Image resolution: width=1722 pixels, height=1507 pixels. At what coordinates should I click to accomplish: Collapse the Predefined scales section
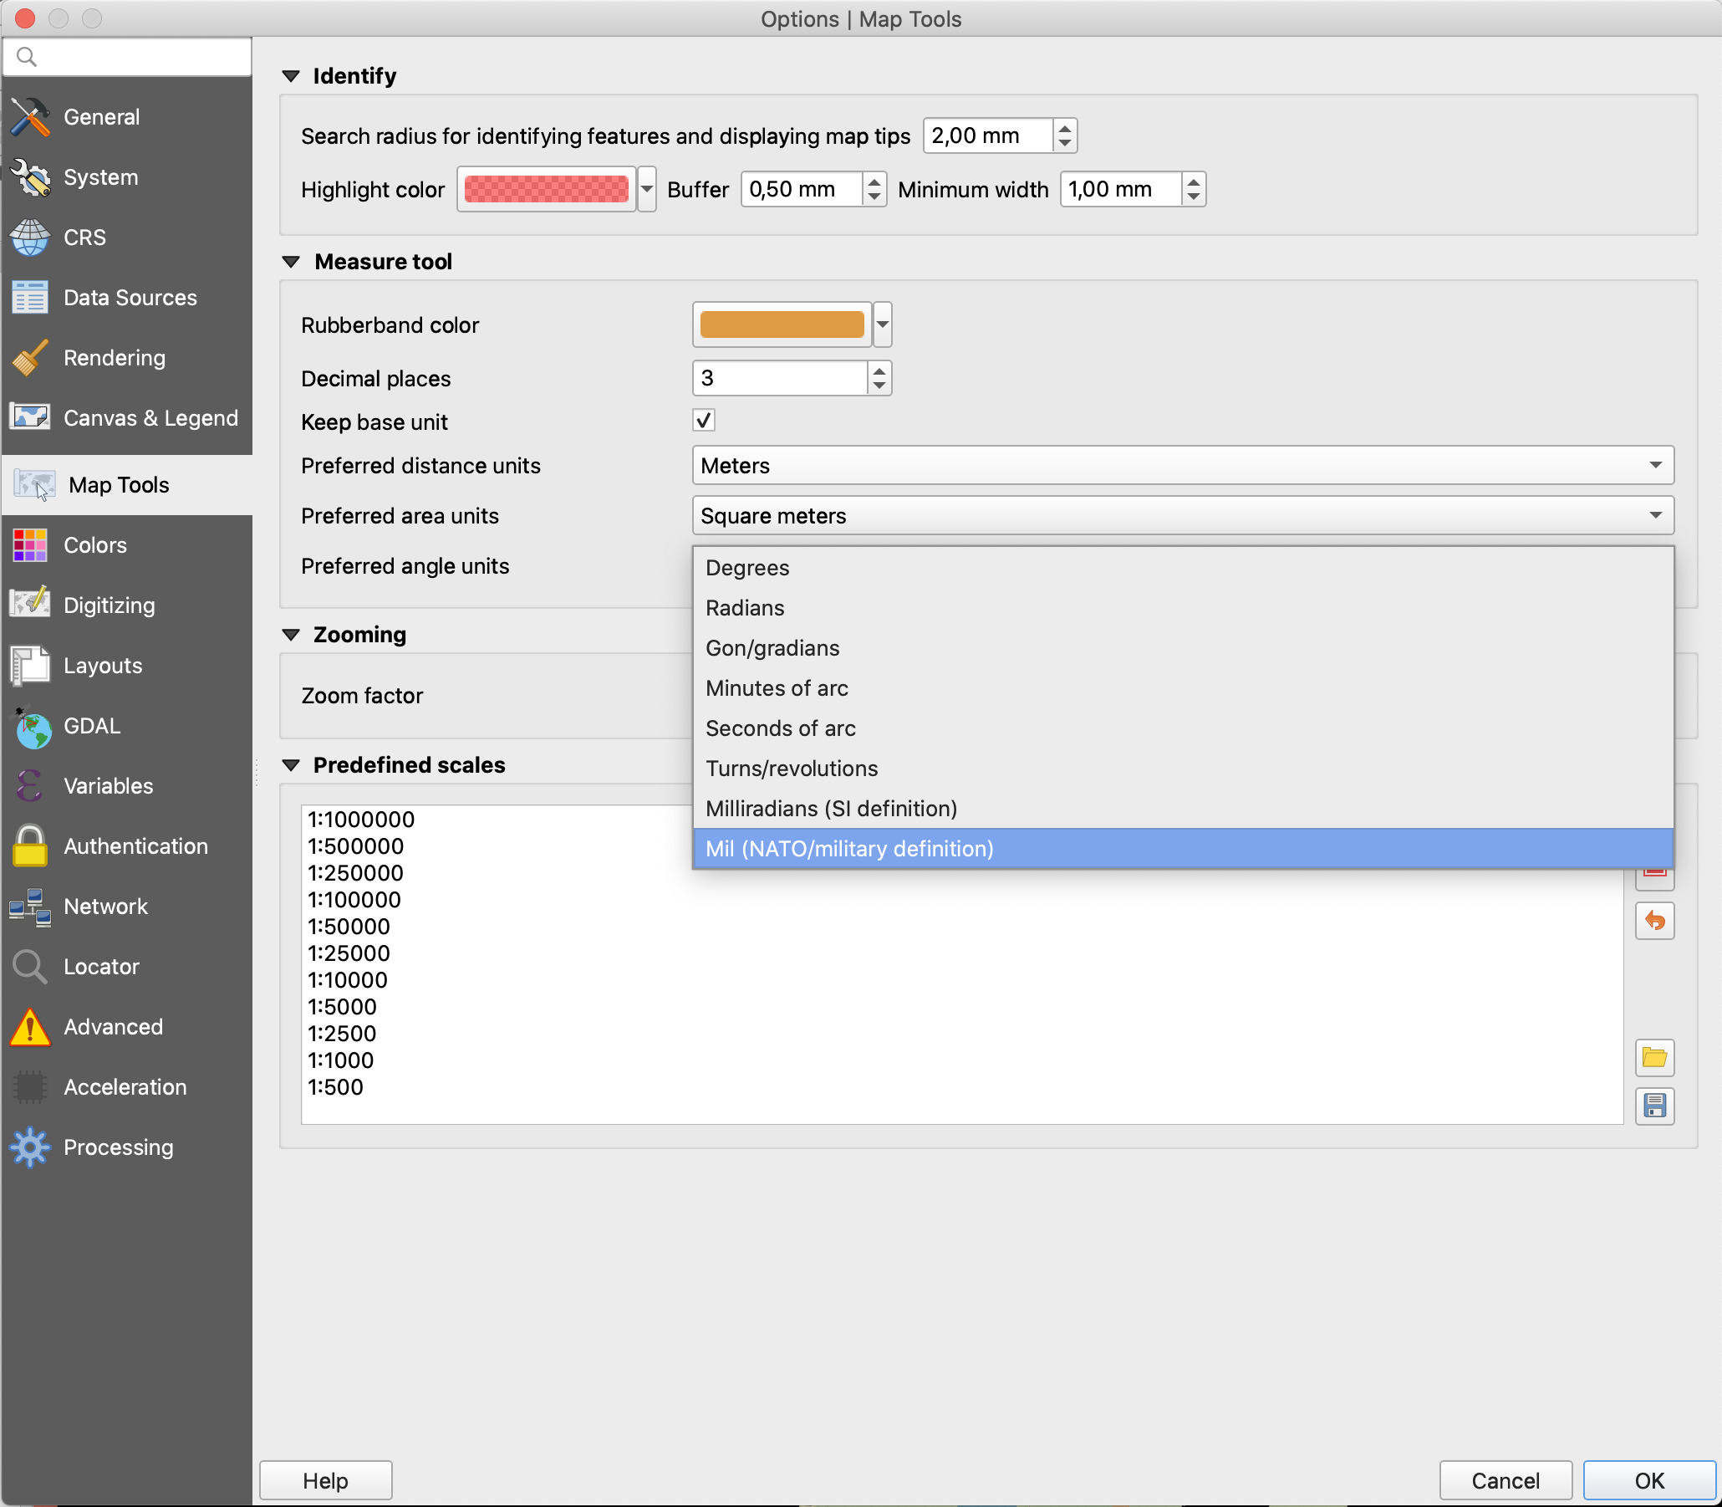(x=291, y=765)
